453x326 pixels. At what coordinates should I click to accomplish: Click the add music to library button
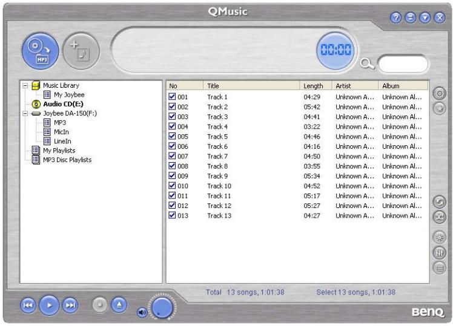click(x=81, y=51)
